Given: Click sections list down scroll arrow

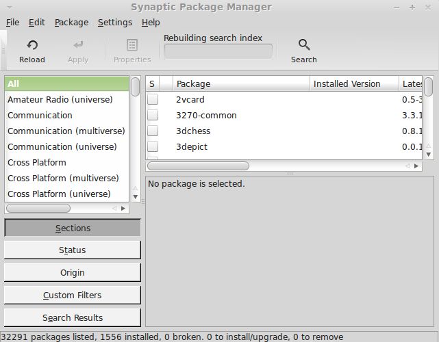Looking at the screenshot, I should click(136, 197).
